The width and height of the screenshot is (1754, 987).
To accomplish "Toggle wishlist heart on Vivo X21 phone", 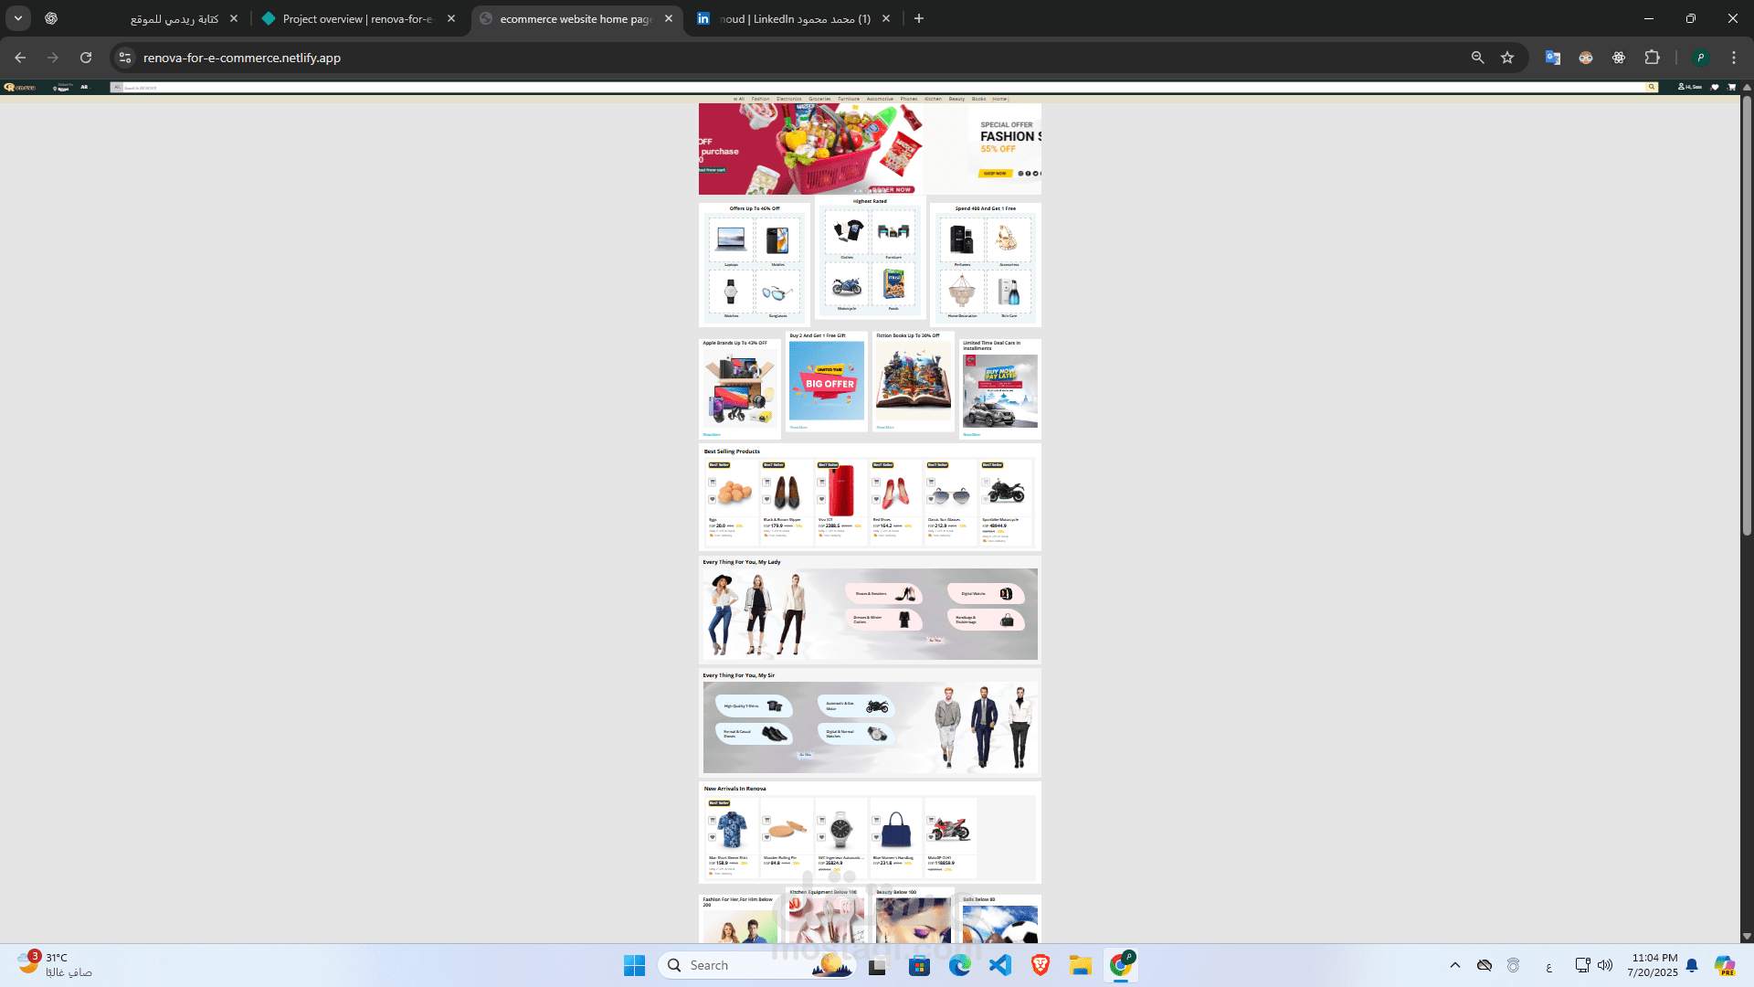I will click(821, 499).
